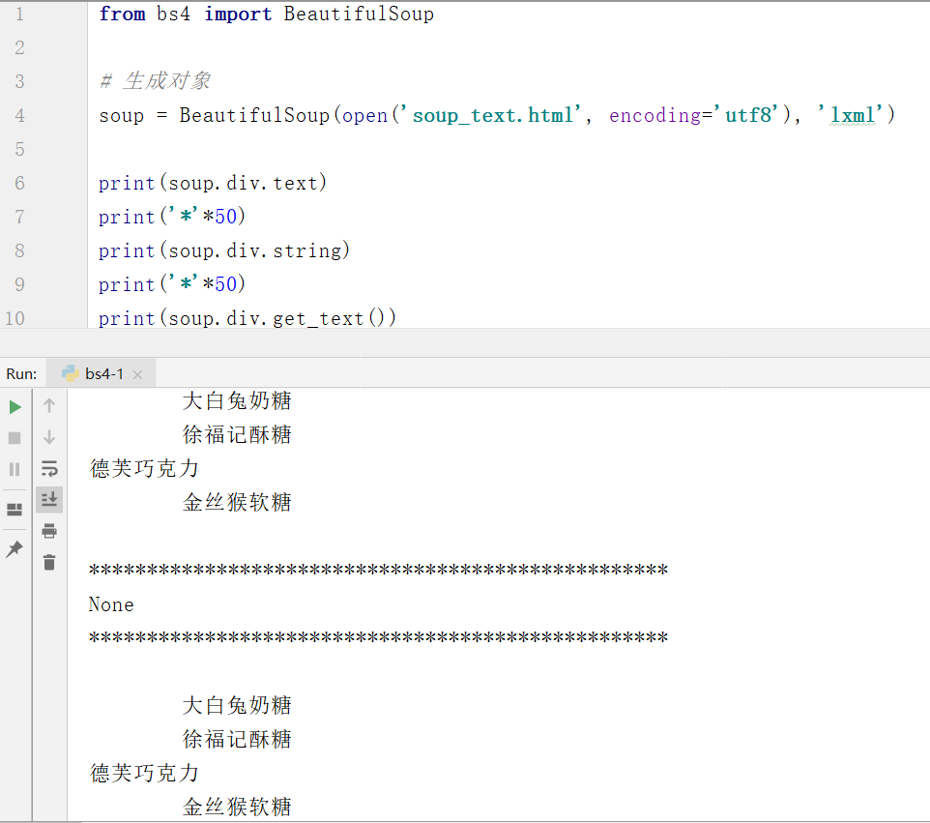
Task: Print the console output
Action: 49,531
